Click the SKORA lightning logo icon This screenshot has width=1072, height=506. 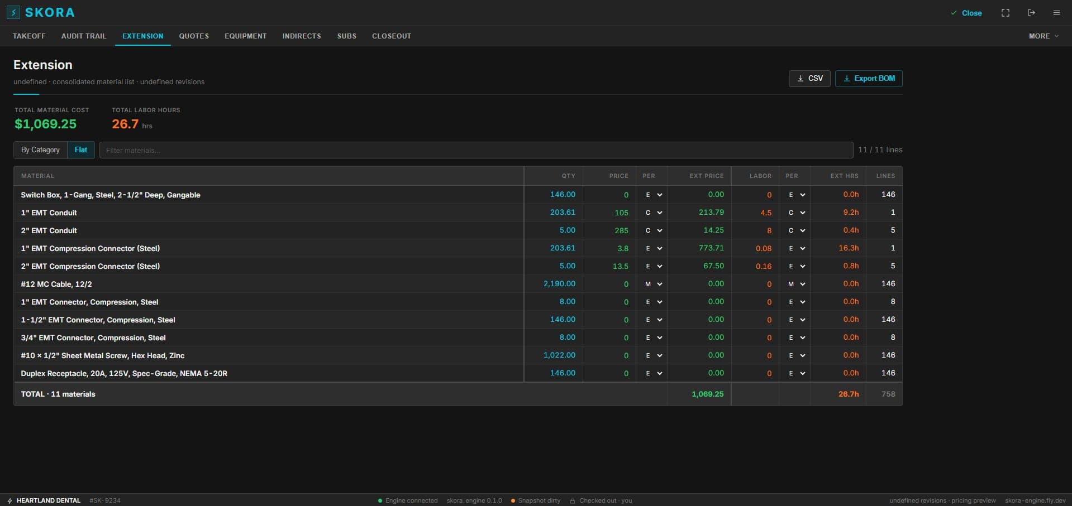pos(13,12)
